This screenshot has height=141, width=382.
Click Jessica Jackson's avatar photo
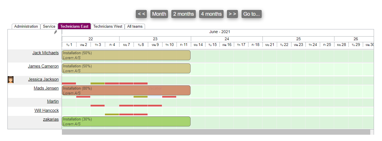(x=11, y=80)
